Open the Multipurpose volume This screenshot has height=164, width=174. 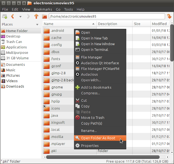coord(21,53)
